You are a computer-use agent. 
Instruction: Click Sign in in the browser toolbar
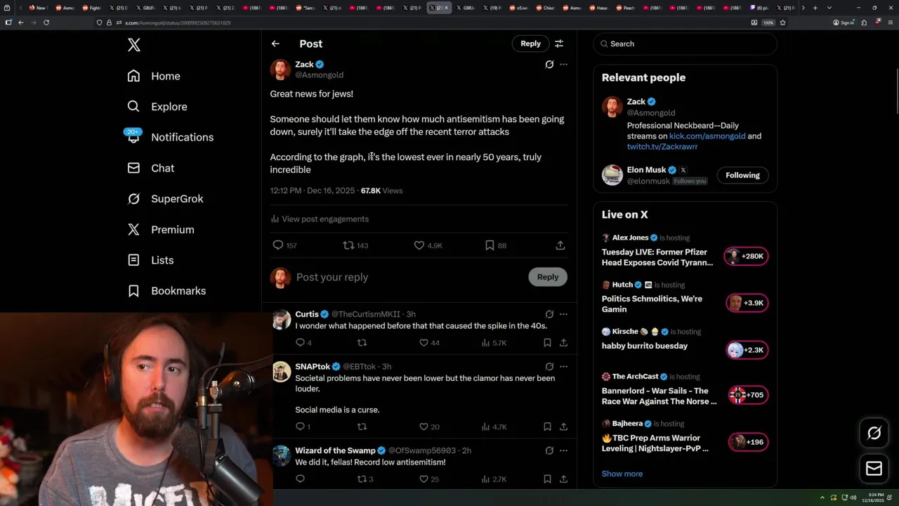coord(844,22)
